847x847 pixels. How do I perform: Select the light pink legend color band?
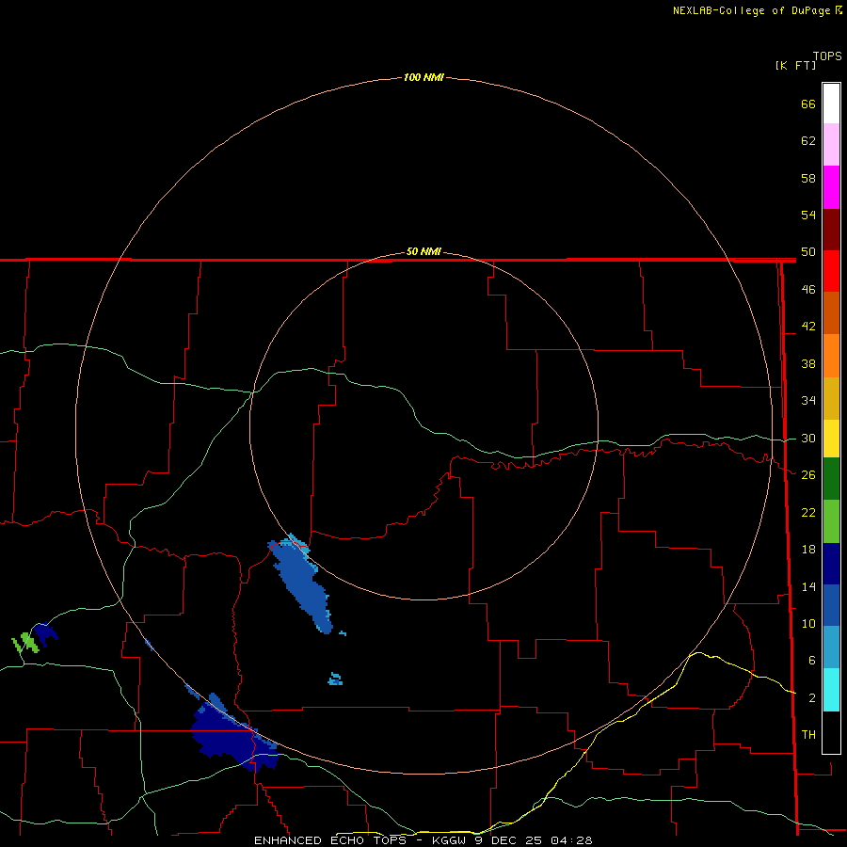click(x=831, y=145)
